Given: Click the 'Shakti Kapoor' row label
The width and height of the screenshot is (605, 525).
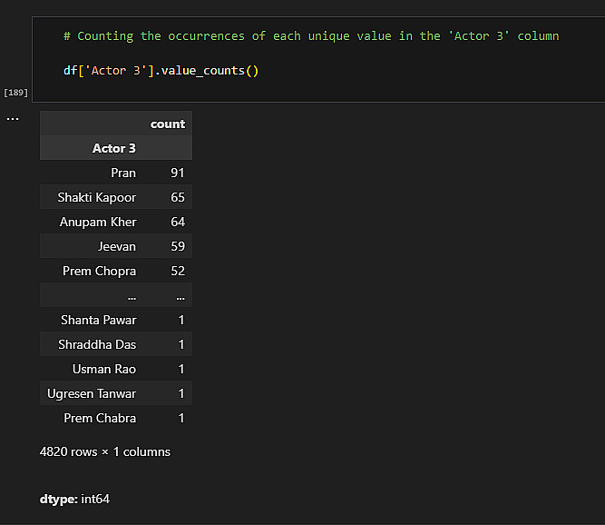Looking at the screenshot, I should coord(97,197).
